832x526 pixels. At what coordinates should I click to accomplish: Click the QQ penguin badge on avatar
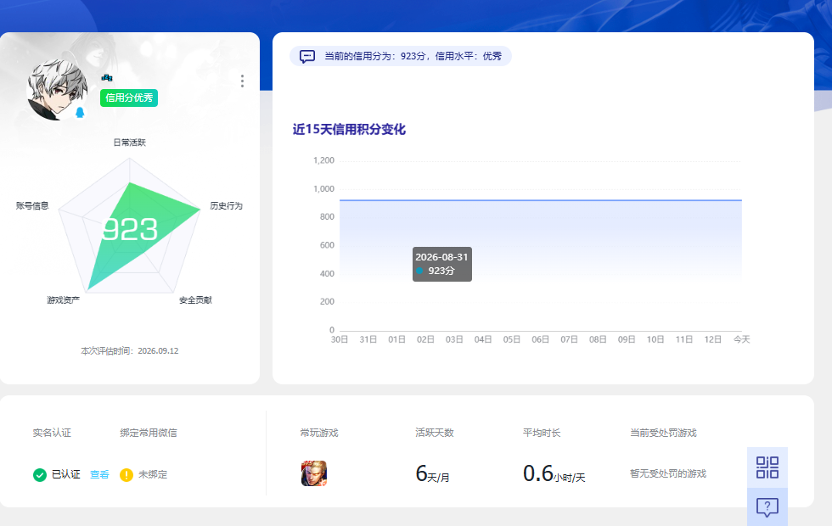[x=80, y=112]
